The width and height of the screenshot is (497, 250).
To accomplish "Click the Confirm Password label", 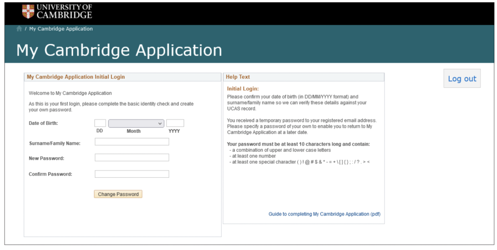I will click(50, 174).
